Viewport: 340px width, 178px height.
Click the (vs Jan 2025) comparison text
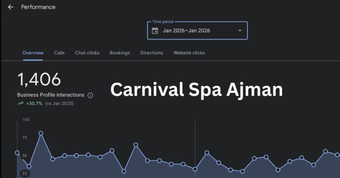(x=59, y=103)
